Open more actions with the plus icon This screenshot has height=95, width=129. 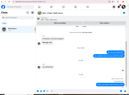pos(38,91)
